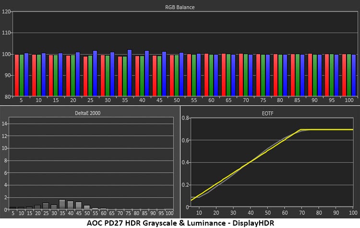
Task: Click the yellow EOTF line's knee point
Action: [300, 130]
